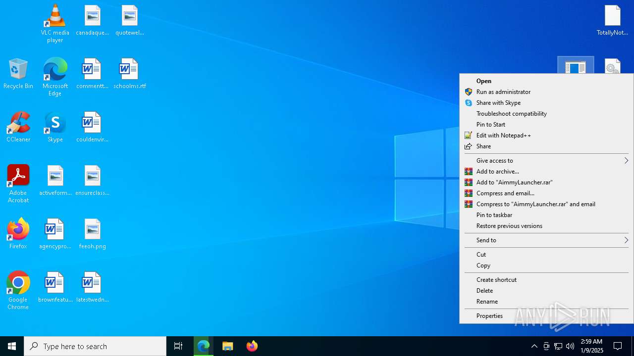Launch Google Chrome desktop shortcut

(x=18, y=290)
